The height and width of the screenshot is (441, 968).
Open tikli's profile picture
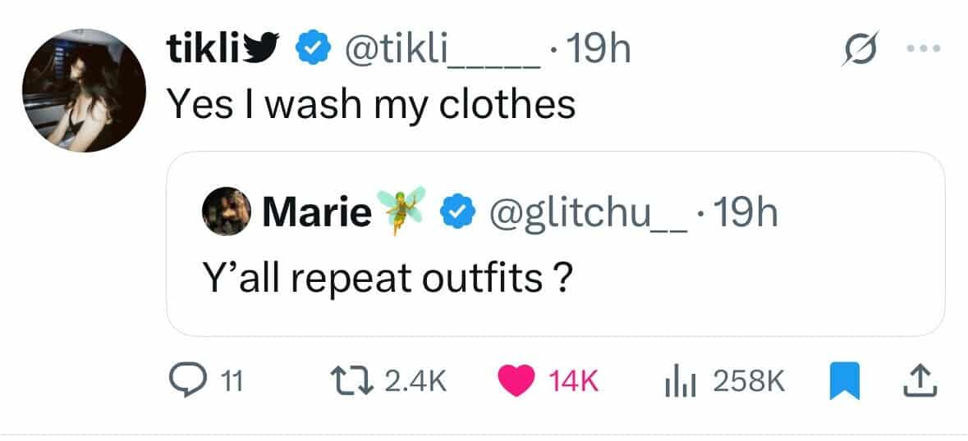coord(84,92)
